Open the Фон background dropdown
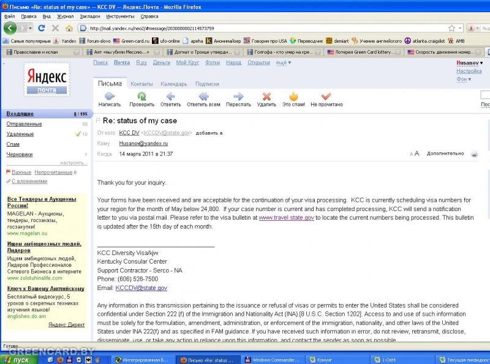The height and width of the screenshot is (364, 490). point(463,80)
